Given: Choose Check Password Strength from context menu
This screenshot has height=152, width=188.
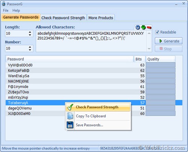Looking at the screenshot, I should (98, 107).
